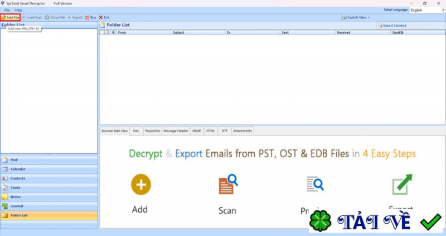Switch to the HTML tab
The image size is (446, 236).
211,131
